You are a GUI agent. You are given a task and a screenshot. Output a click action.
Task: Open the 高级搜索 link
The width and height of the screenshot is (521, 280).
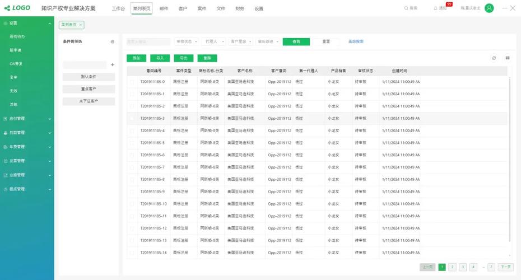coord(356,41)
